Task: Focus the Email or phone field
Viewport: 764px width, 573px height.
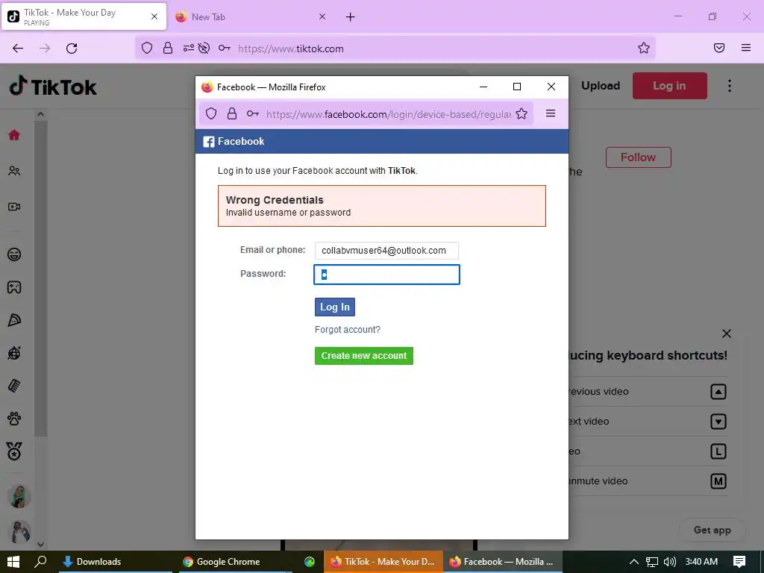Action: (x=386, y=251)
